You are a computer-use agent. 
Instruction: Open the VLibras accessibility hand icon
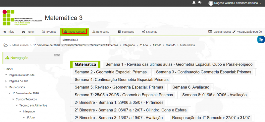click(x=261, y=40)
